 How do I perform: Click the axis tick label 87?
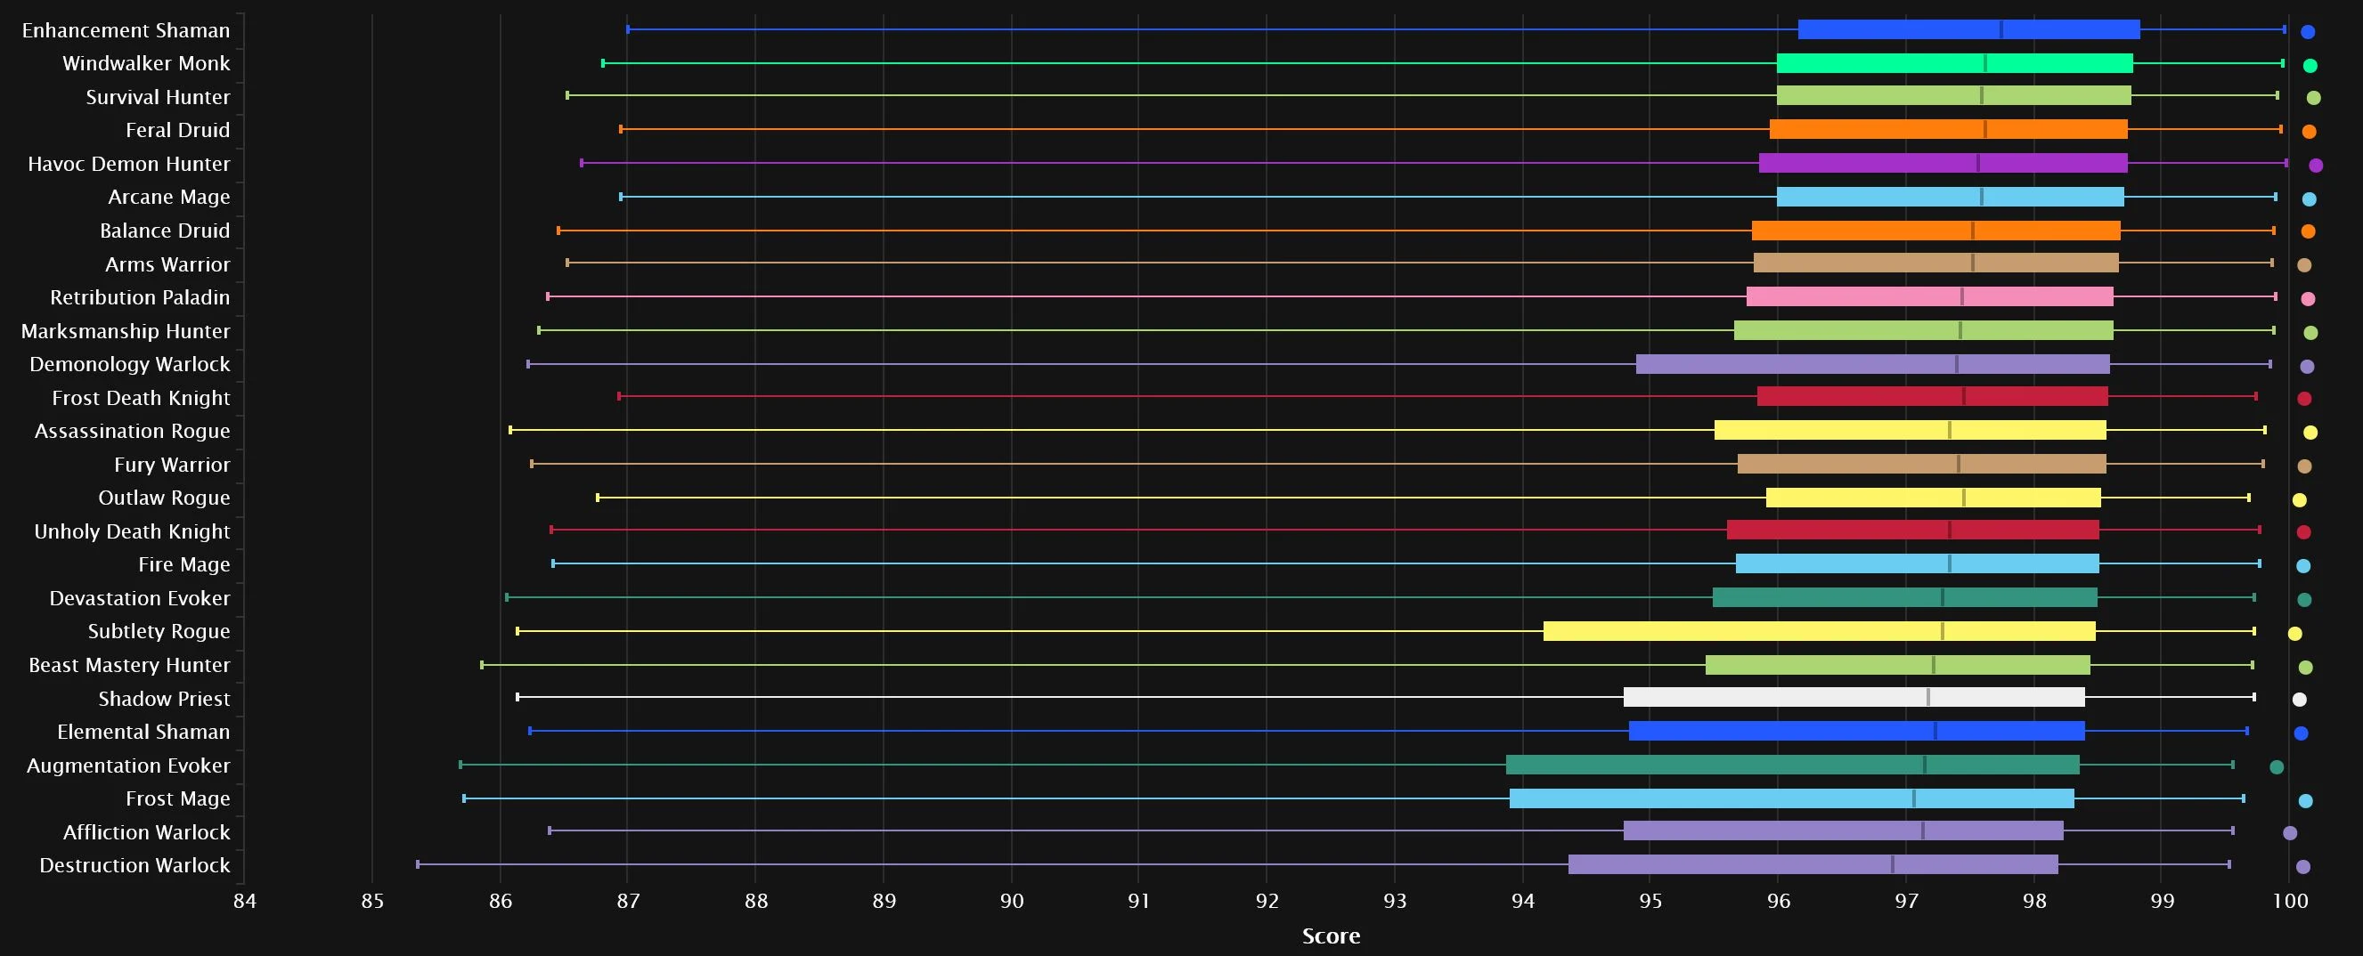pyautogui.click(x=627, y=901)
